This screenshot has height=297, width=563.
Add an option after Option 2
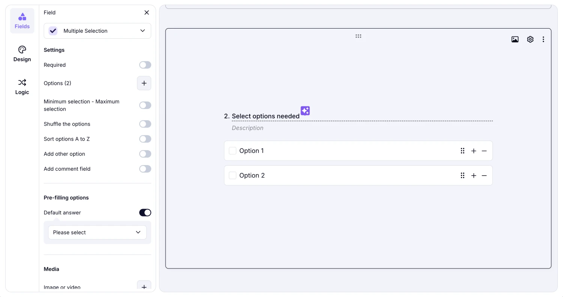point(474,176)
